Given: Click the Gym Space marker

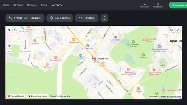Looking at the screenshot, I should click(x=115, y=37).
